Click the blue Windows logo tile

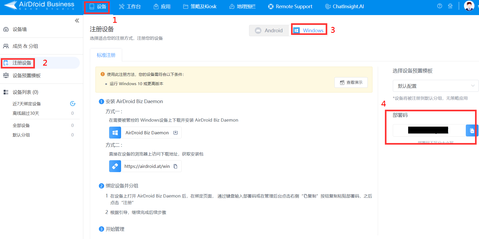coord(115,133)
